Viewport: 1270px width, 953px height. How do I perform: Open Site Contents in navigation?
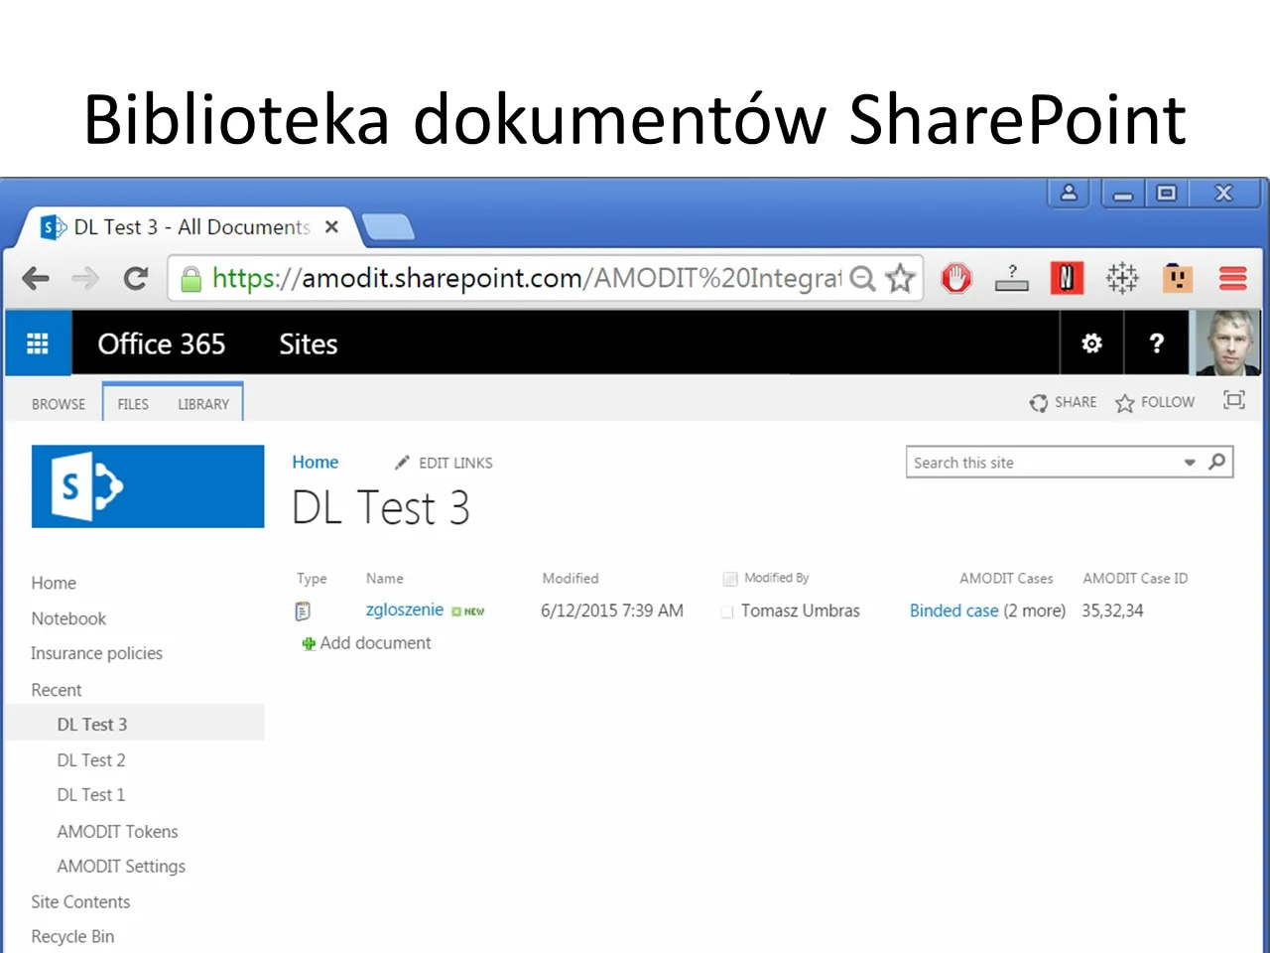(80, 902)
